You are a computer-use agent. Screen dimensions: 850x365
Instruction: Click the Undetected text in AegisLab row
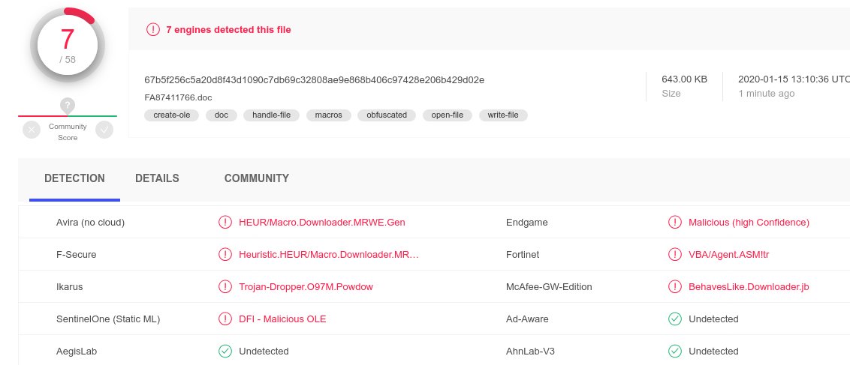pyautogui.click(x=264, y=352)
